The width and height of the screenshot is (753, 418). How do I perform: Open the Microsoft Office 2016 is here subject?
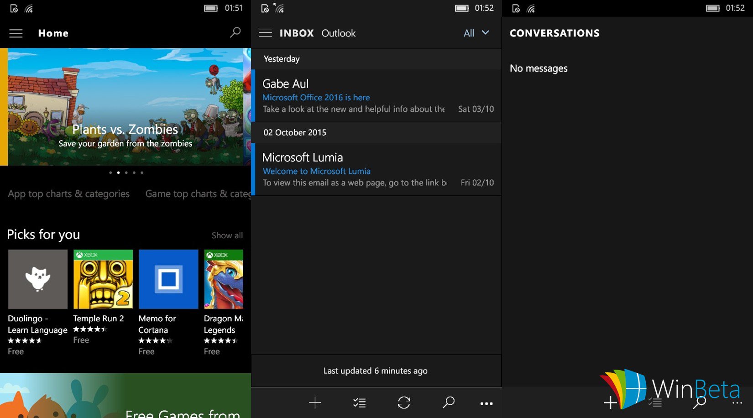316,97
